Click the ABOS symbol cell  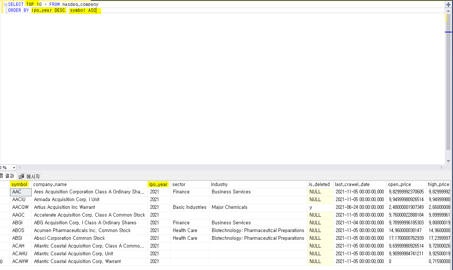[x=21, y=231]
